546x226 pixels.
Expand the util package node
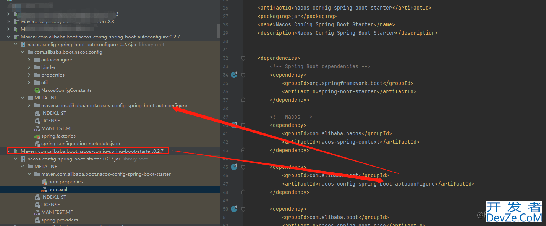tap(29, 83)
